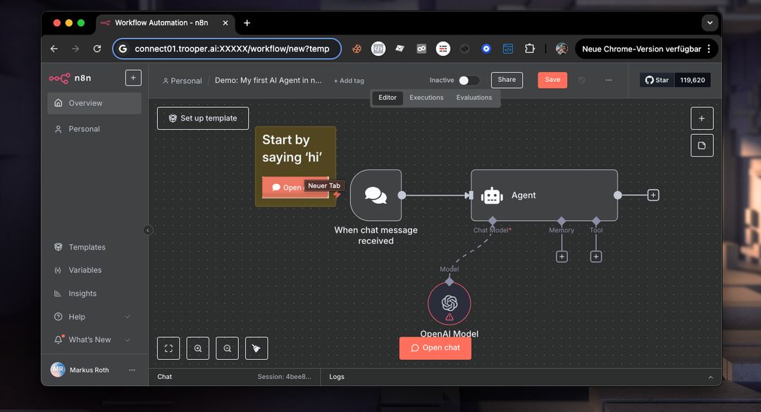Click Add tag

[x=349, y=80]
